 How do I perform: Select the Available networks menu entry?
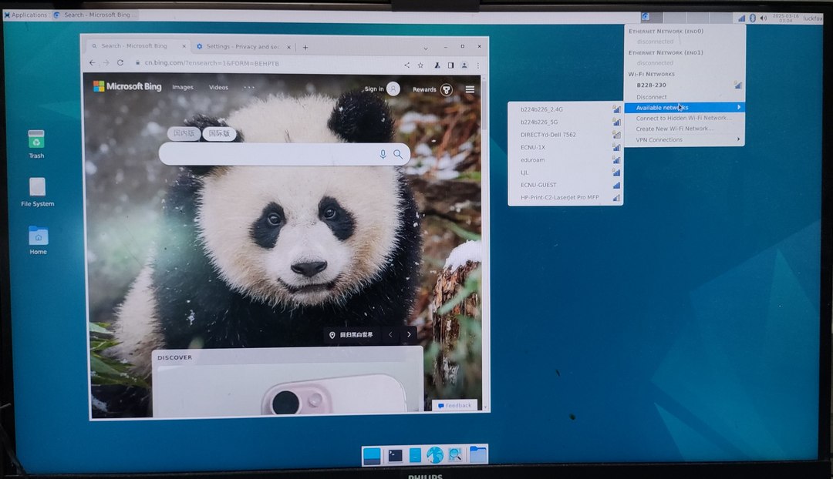click(x=684, y=108)
